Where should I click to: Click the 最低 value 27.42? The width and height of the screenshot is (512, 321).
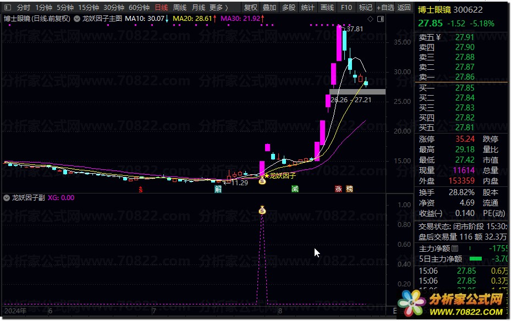coord(465,160)
